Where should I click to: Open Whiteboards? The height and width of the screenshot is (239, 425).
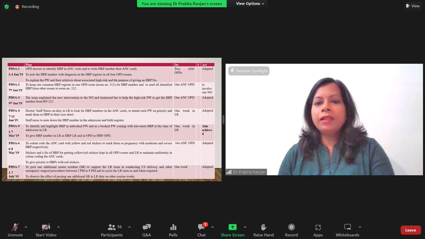[347, 230]
